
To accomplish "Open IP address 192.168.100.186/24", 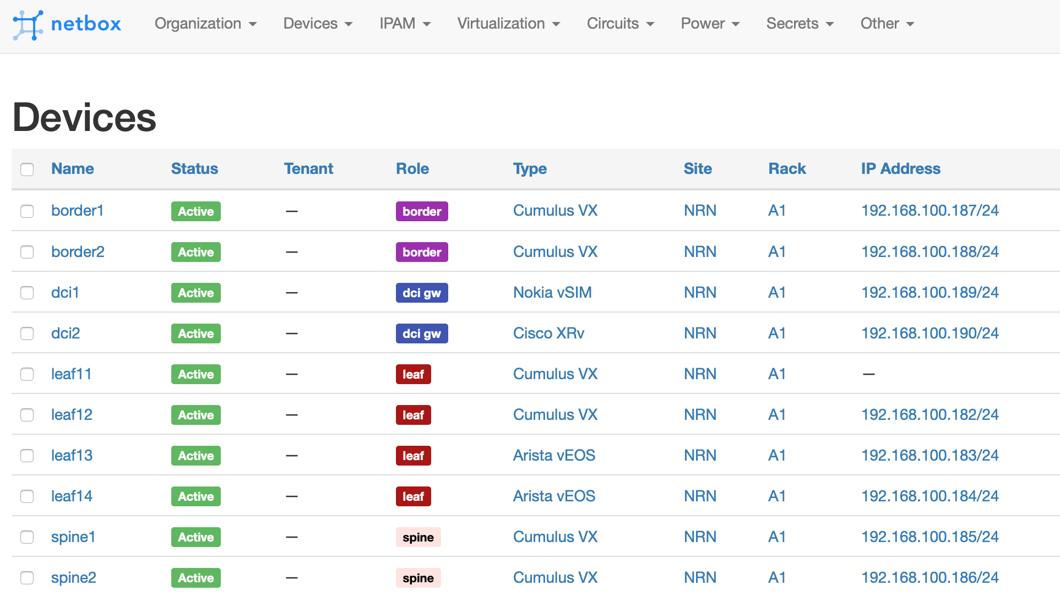I will (x=929, y=577).
